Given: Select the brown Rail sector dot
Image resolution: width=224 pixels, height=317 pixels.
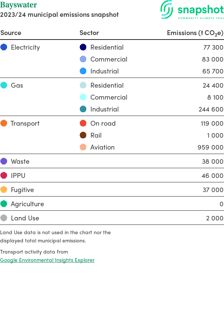Looking at the screenshot, I should coord(83,135).
